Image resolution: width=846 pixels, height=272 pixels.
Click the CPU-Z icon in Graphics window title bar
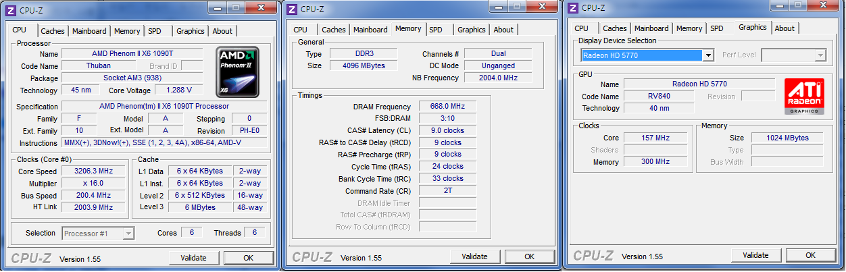coord(573,7)
